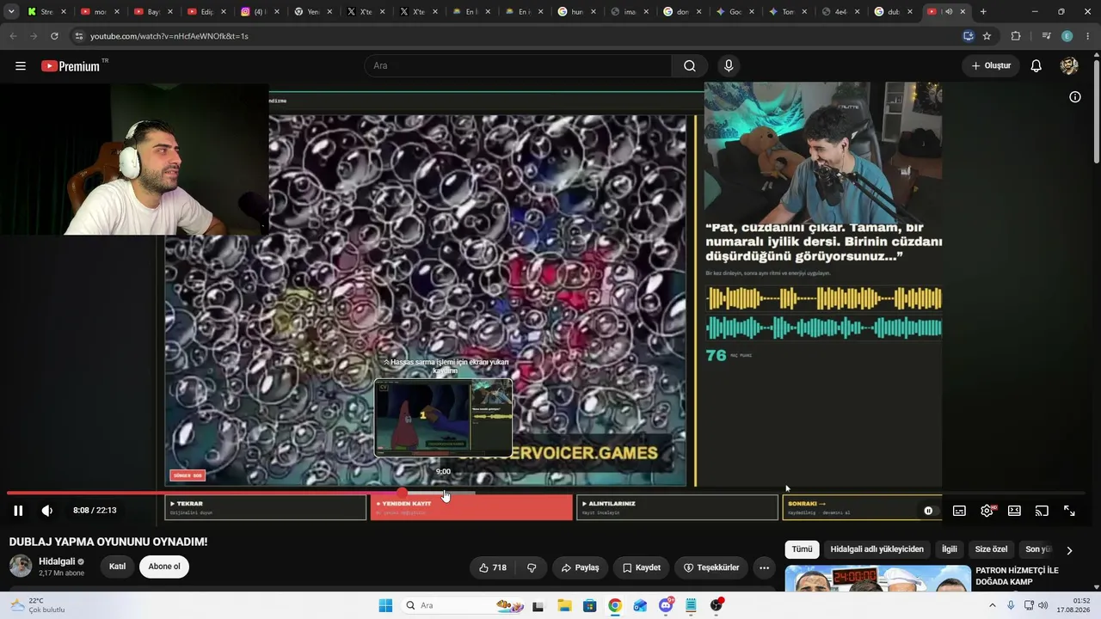Switch to theater mode
Viewport: 1101px width, 619px height.
(1014, 511)
